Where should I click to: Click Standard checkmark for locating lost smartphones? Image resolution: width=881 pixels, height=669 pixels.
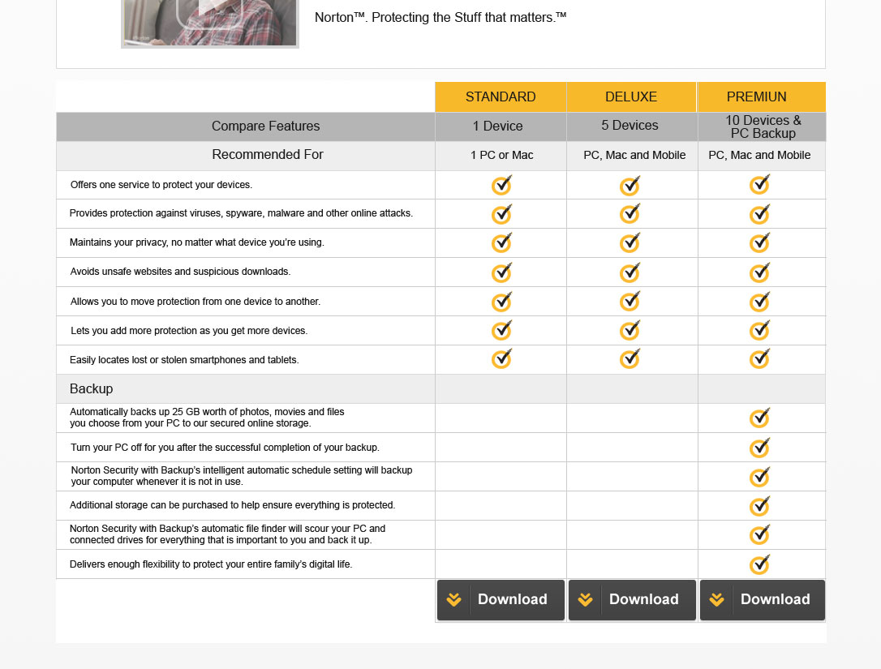point(501,359)
